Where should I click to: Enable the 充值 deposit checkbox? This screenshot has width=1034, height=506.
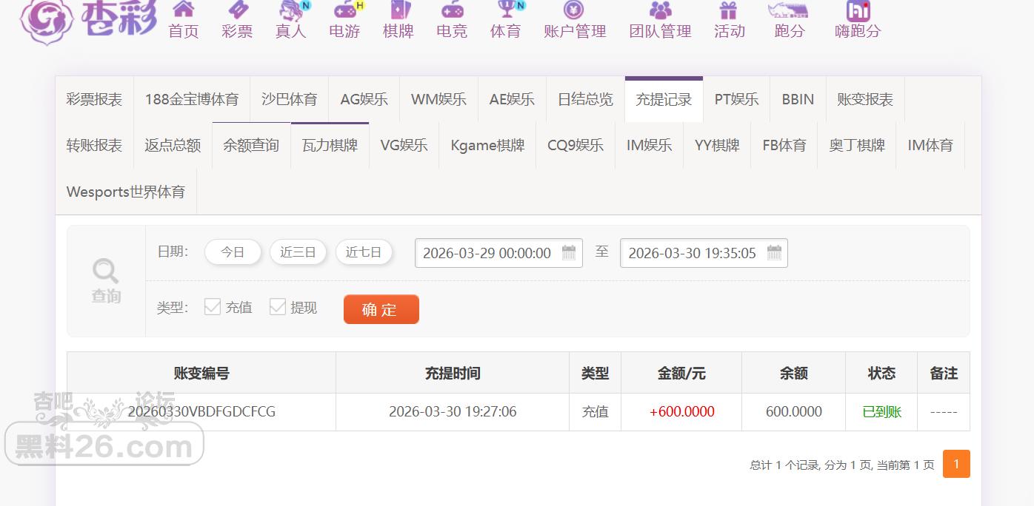[212, 306]
